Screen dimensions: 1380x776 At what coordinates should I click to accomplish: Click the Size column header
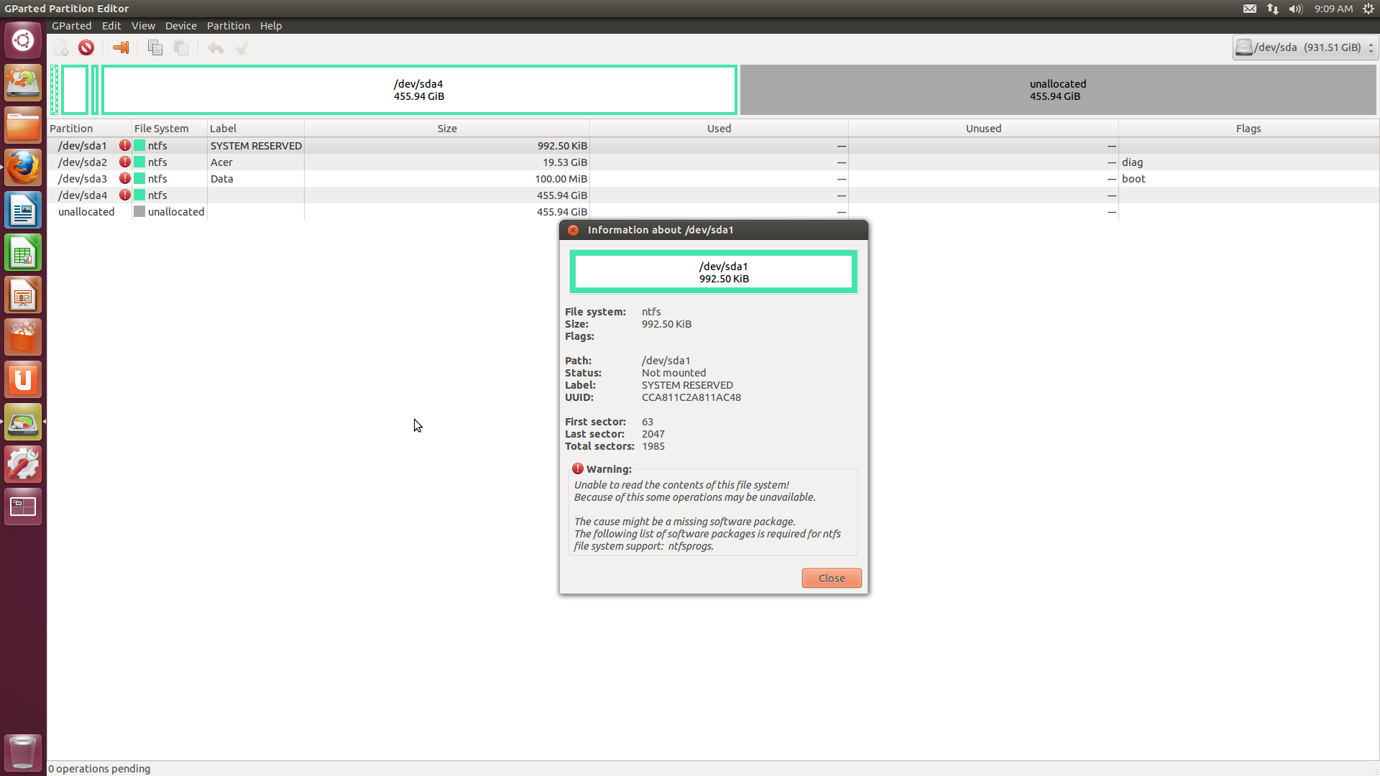(x=447, y=129)
